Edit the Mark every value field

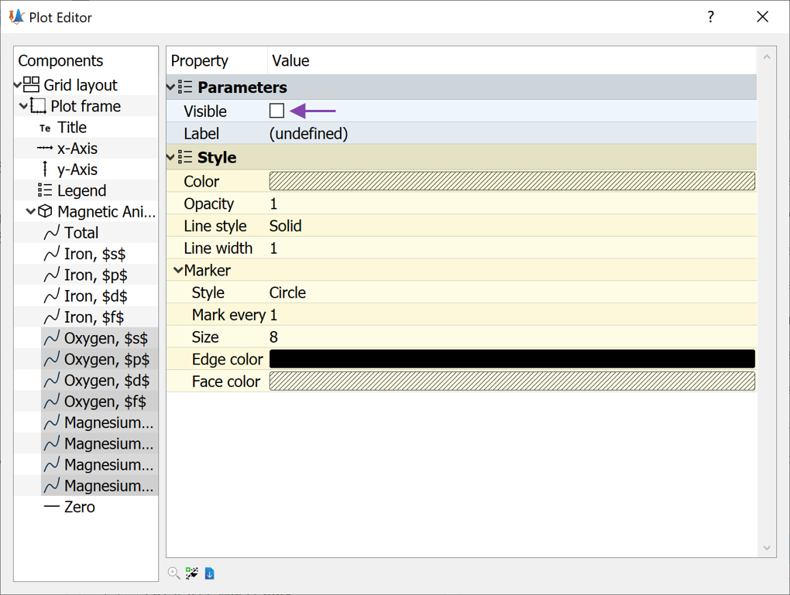[512, 315]
